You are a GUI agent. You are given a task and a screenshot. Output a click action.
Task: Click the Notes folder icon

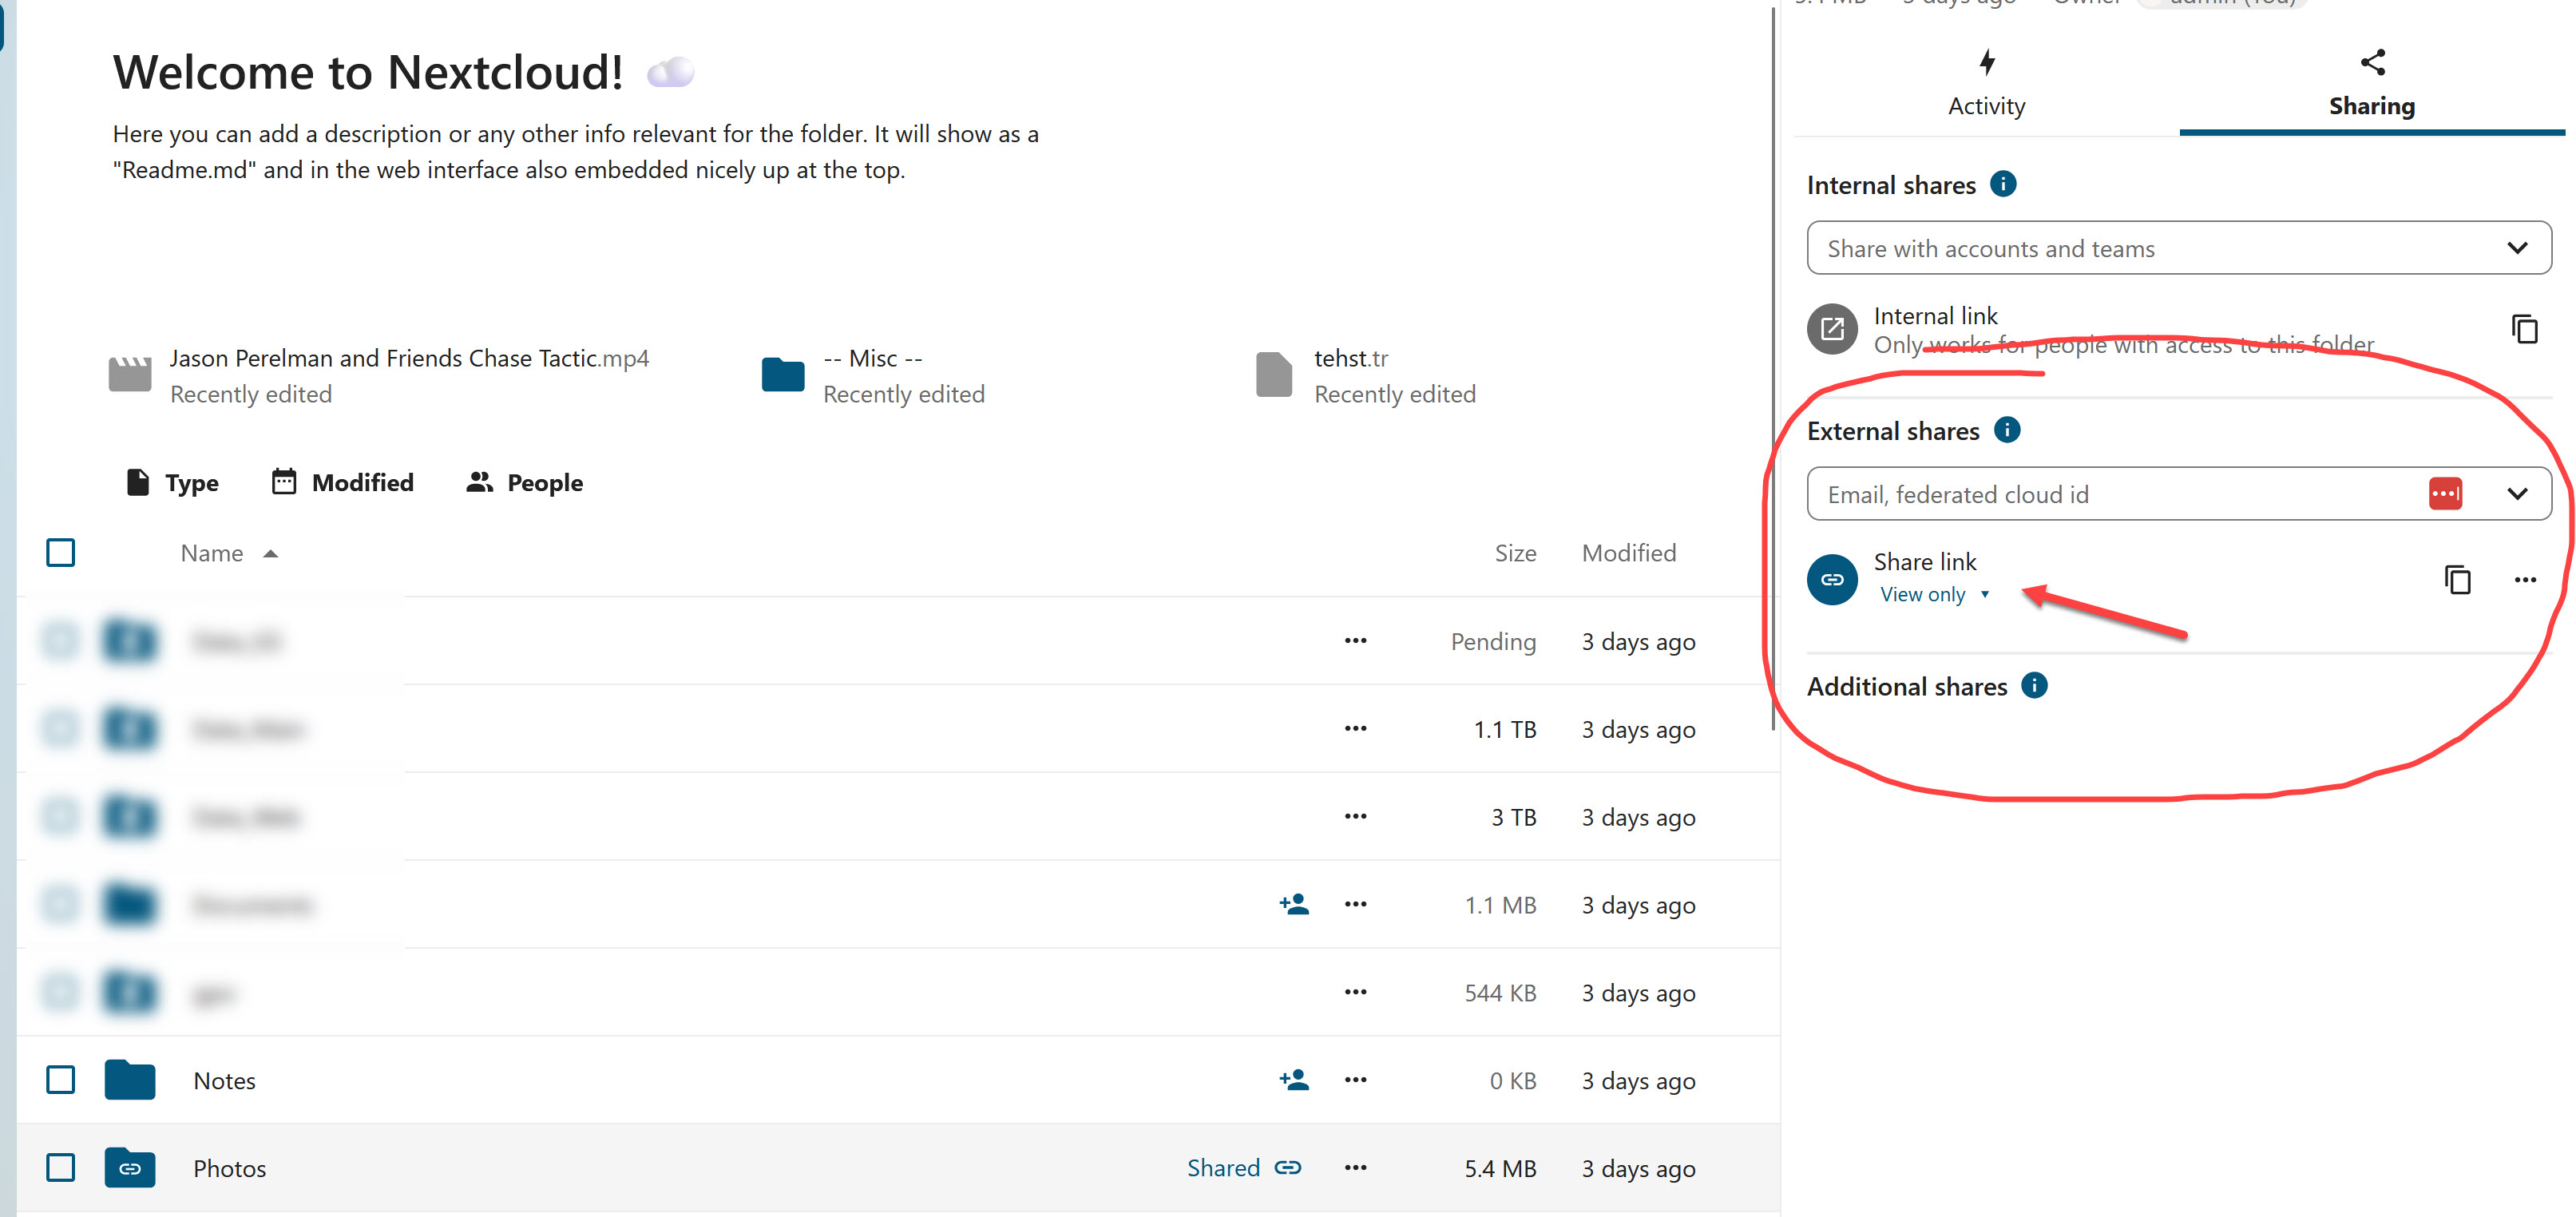pos(129,1080)
